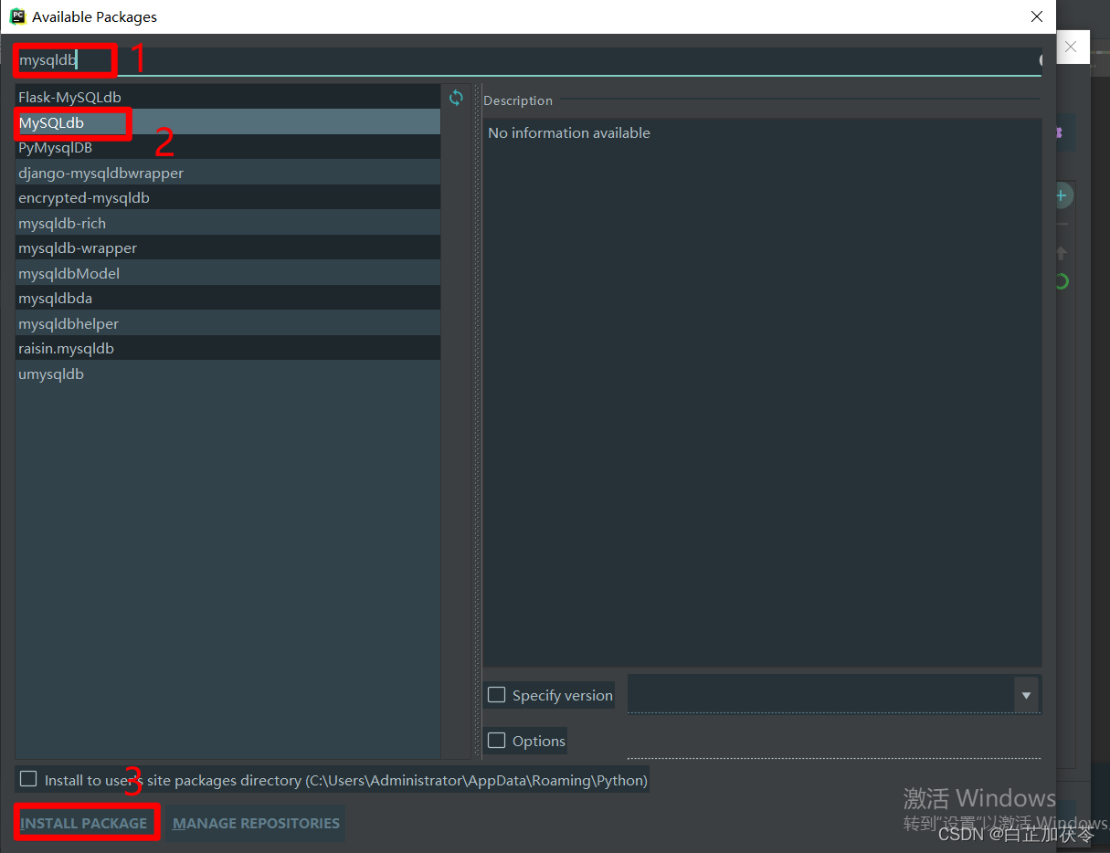This screenshot has width=1110, height=853.
Task: Select mysqldb-wrapper package
Action: click(227, 247)
